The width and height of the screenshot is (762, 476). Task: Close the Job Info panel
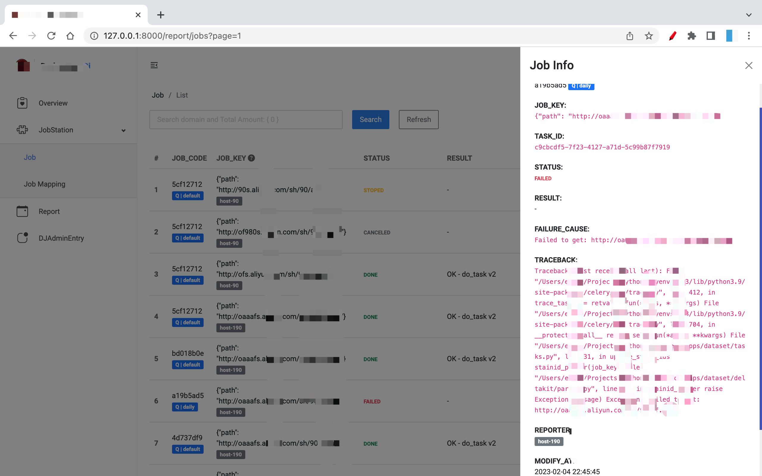(749, 65)
